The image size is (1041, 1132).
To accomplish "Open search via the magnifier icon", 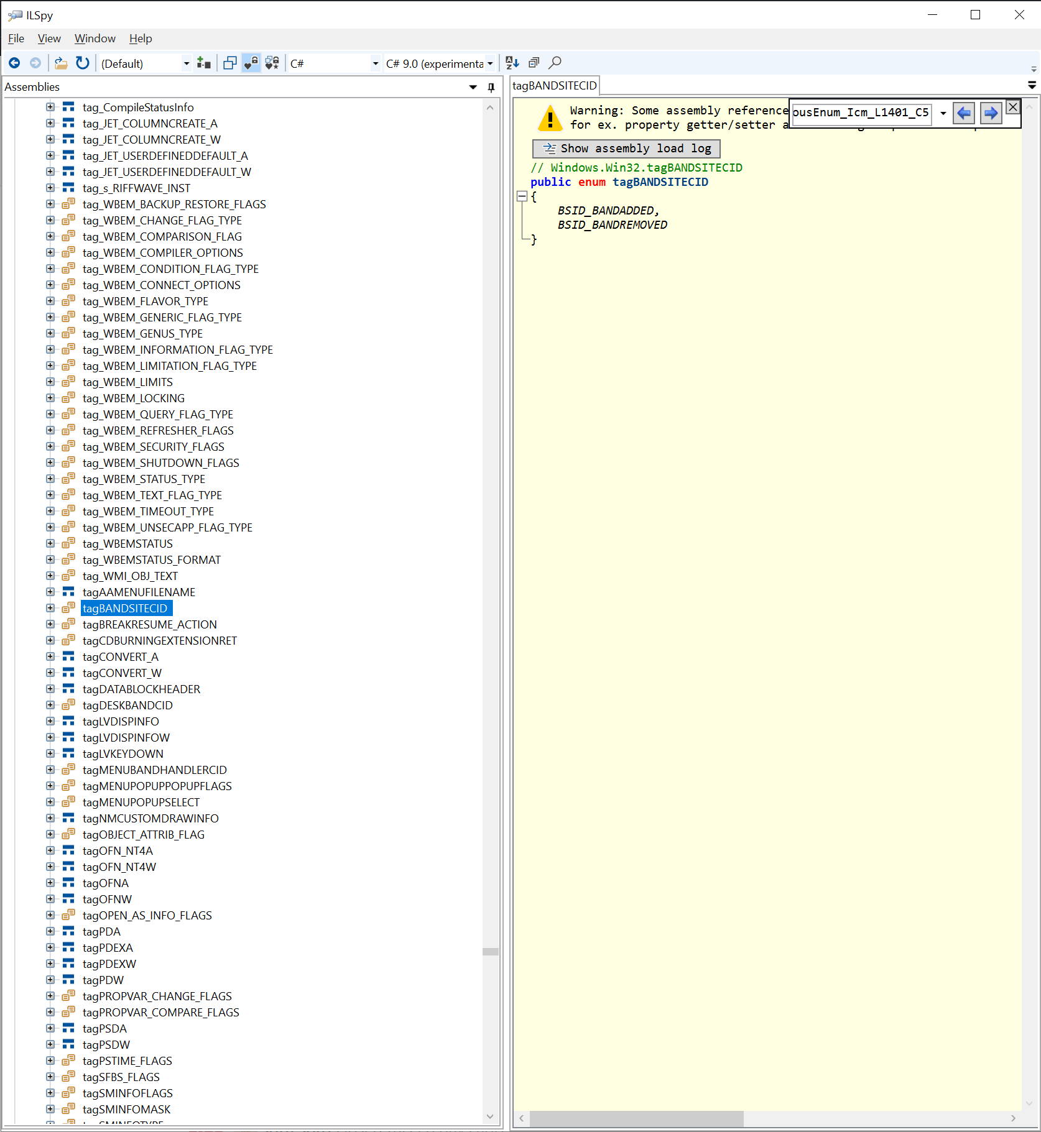I will 555,62.
